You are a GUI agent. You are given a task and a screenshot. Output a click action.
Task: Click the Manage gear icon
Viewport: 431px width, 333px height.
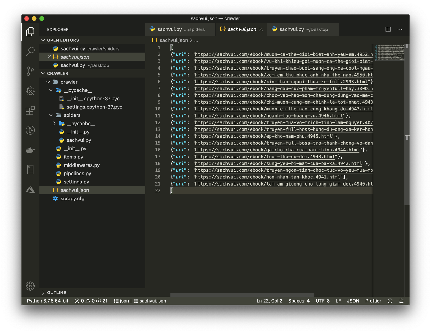30,286
